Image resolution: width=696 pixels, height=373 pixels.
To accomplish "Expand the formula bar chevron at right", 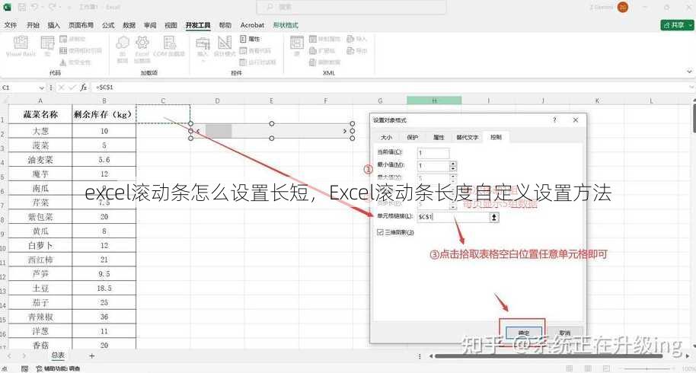I will click(691, 88).
